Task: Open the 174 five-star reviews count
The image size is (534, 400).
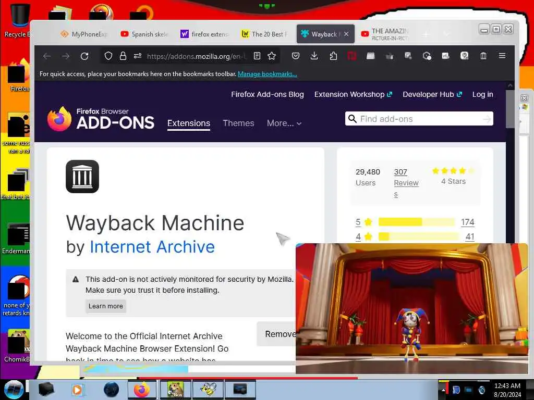Action: 468,222
